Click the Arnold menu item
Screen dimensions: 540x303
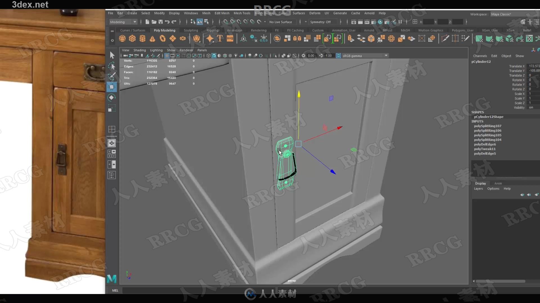click(x=369, y=13)
